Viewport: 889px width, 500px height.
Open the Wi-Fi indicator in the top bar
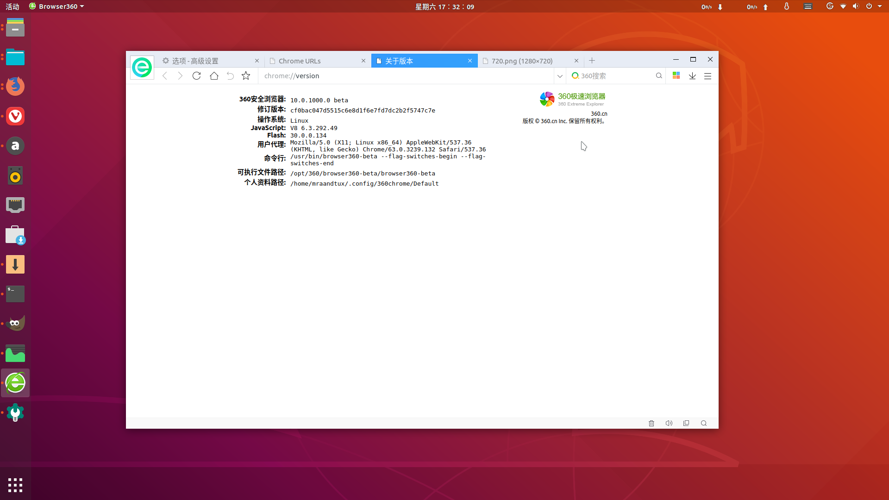click(x=843, y=6)
